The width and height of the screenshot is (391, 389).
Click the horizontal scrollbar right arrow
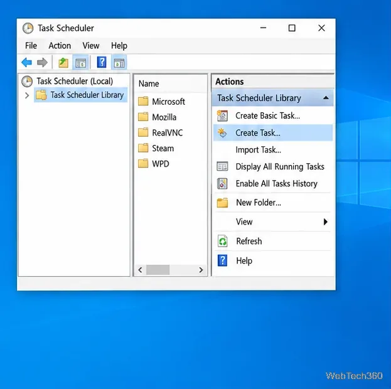tap(201, 270)
